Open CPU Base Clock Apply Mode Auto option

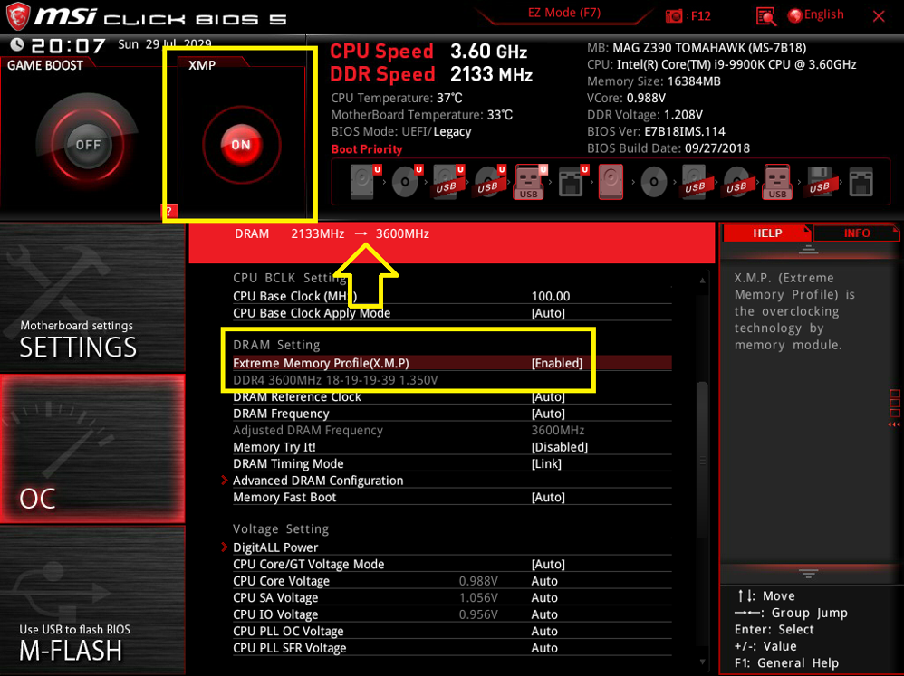point(548,313)
